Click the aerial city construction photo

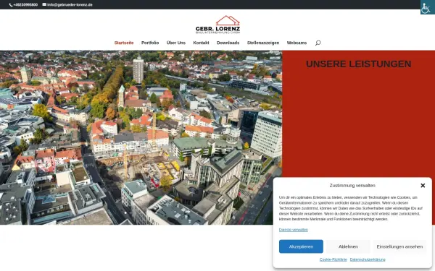(x=141, y=137)
